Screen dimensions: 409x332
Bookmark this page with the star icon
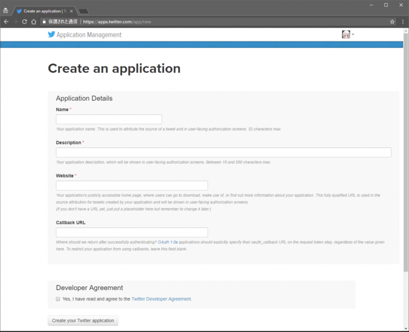pyautogui.click(x=392, y=21)
